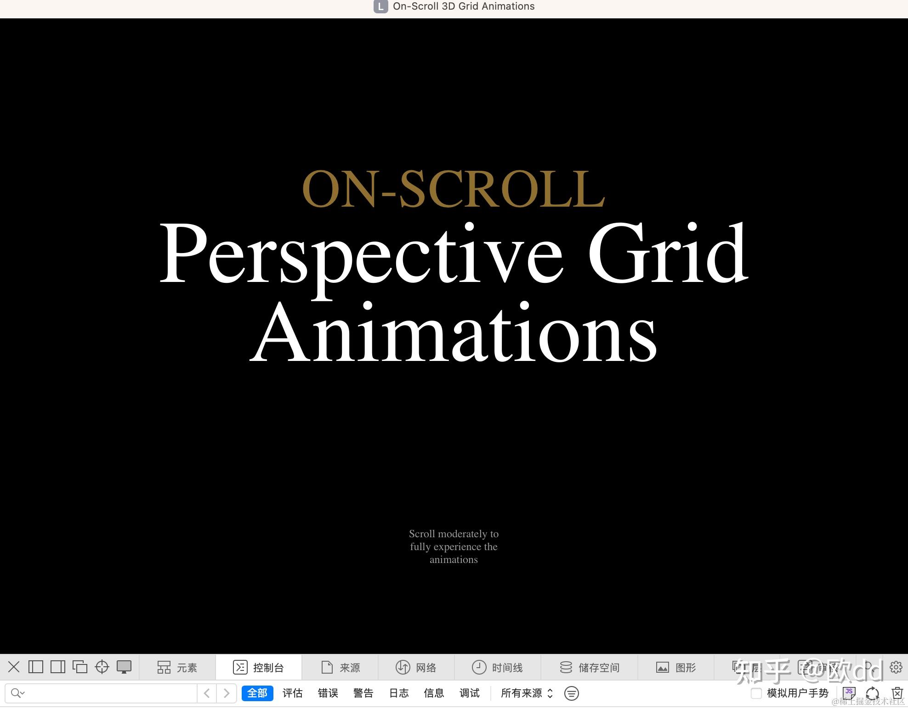Switch to the 网络 tab
The image size is (908, 709).
[416, 667]
